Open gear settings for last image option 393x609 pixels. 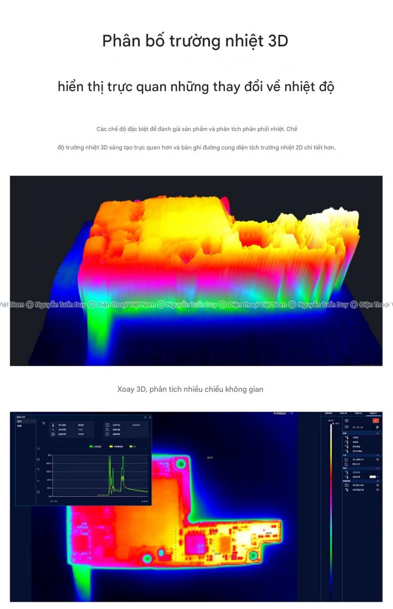coord(378,490)
